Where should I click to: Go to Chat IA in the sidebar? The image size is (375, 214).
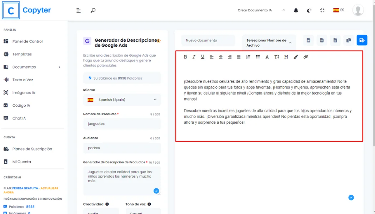(19, 118)
